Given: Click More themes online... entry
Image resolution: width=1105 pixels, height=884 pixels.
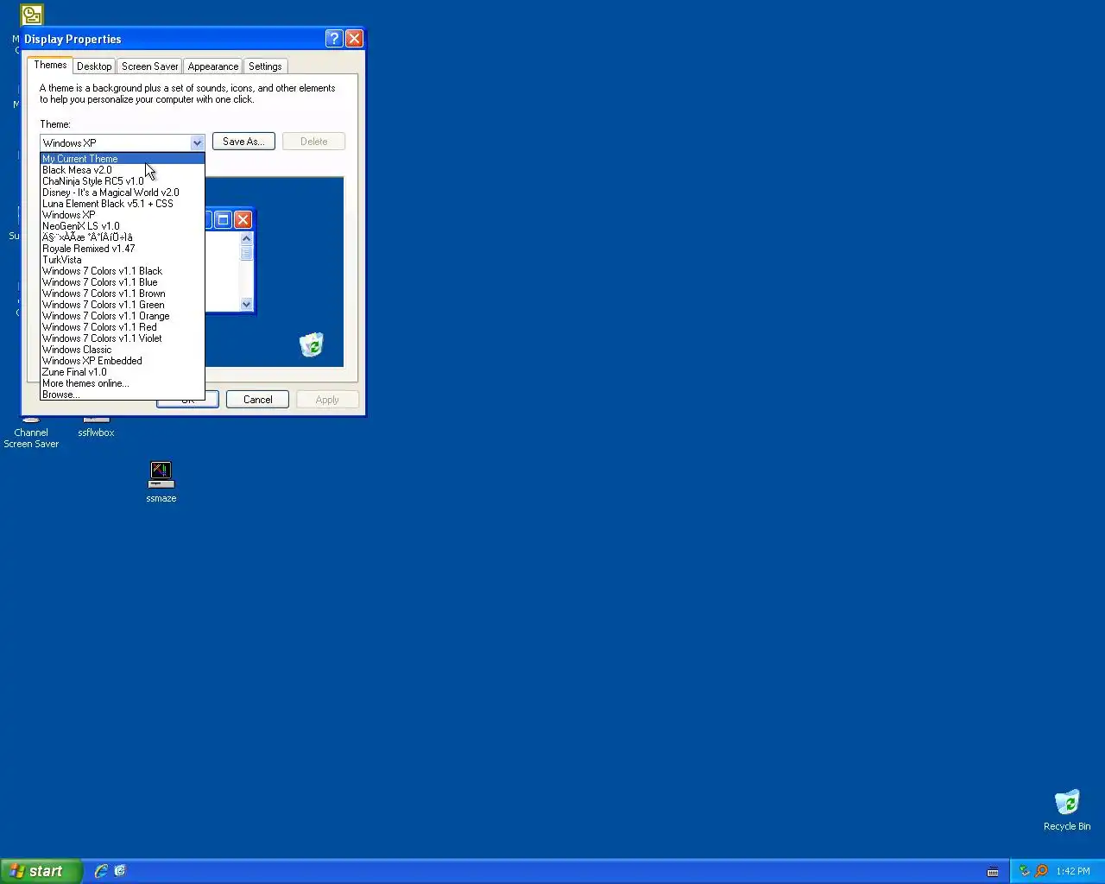Looking at the screenshot, I should tap(122, 383).
